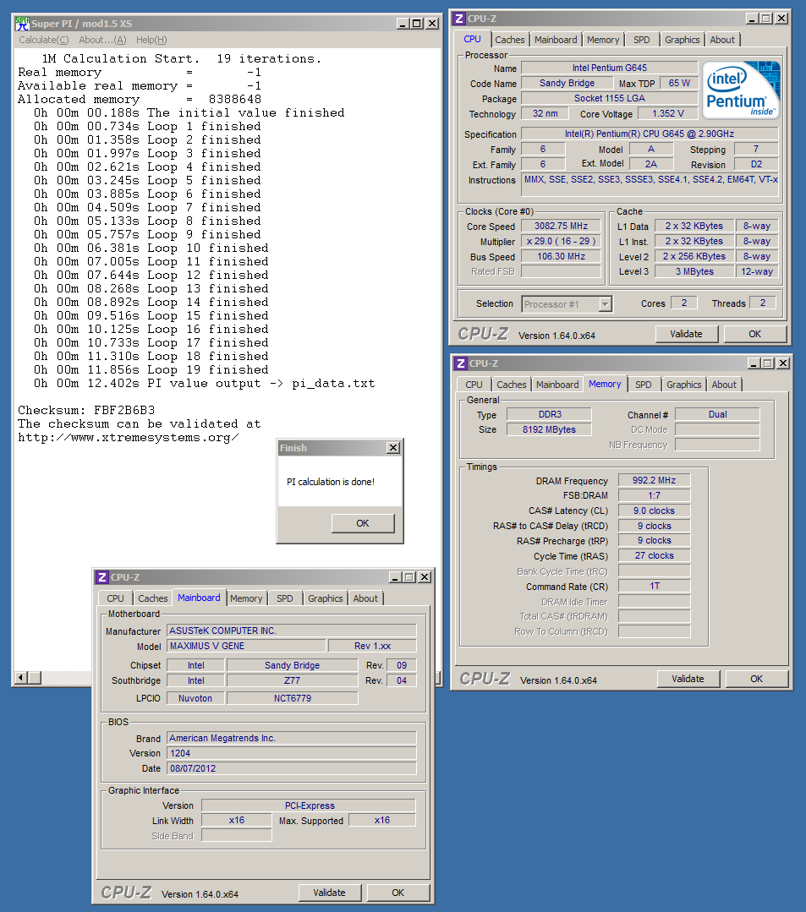806x912 pixels.
Task: Click the Core Voltage value 1.352 V
Action: pyautogui.click(x=667, y=113)
